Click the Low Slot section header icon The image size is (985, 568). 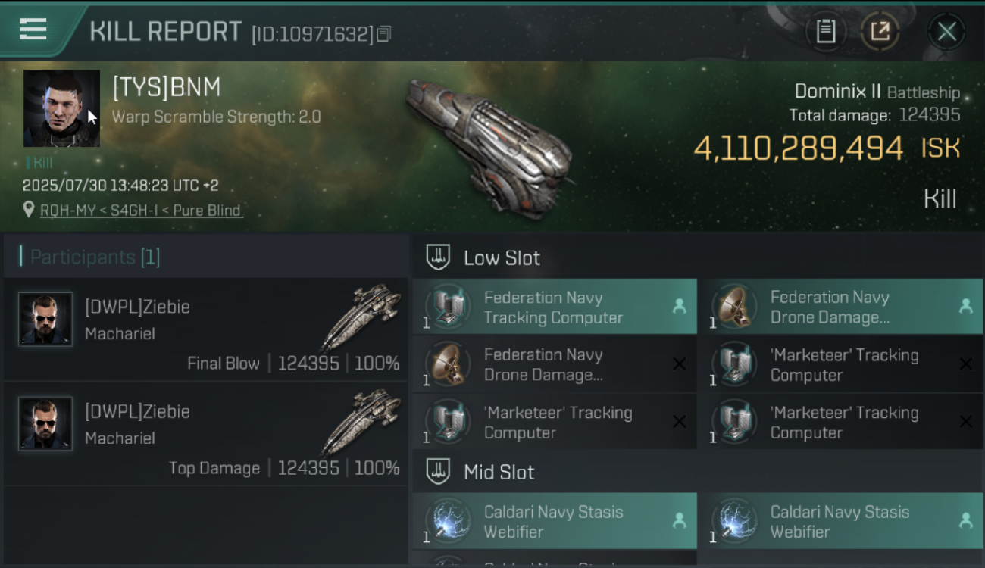click(x=438, y=257)
